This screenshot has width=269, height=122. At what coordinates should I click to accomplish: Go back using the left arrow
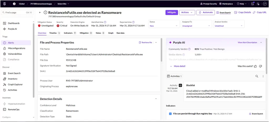pyautogui.click(x=40, y=13)
